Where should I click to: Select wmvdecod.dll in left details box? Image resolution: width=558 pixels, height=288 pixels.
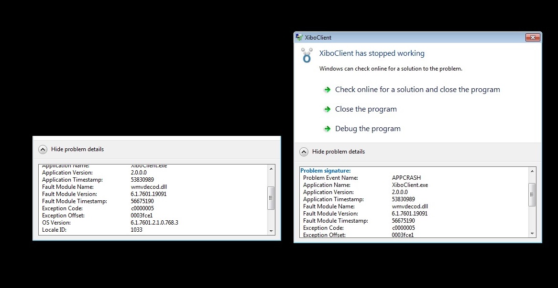point(149,187)
